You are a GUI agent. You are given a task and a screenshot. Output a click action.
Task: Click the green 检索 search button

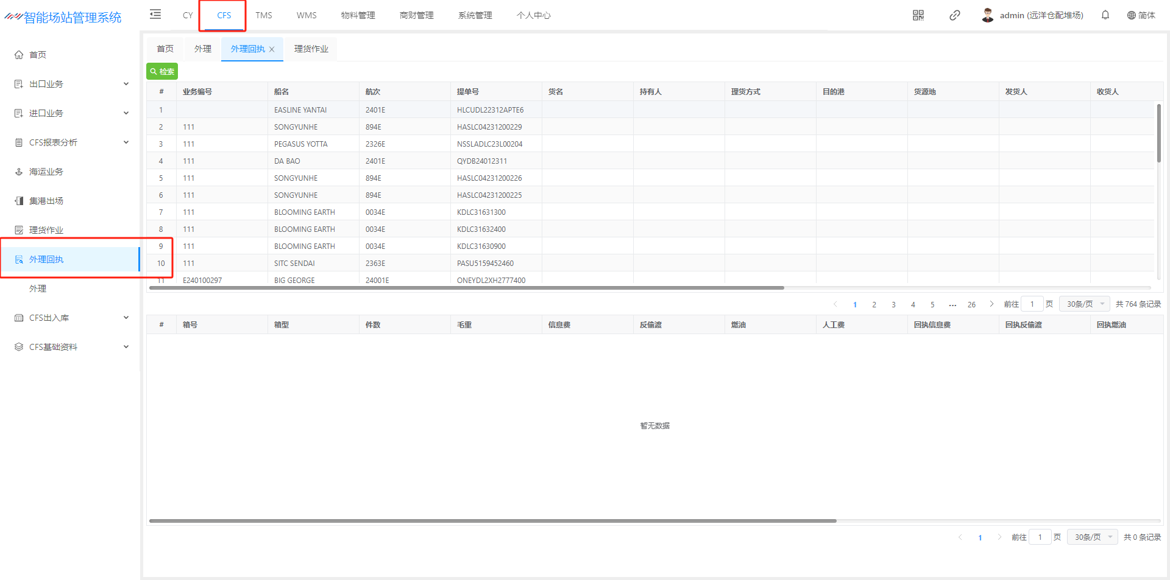pyautogui.click(x=162, y=71)
